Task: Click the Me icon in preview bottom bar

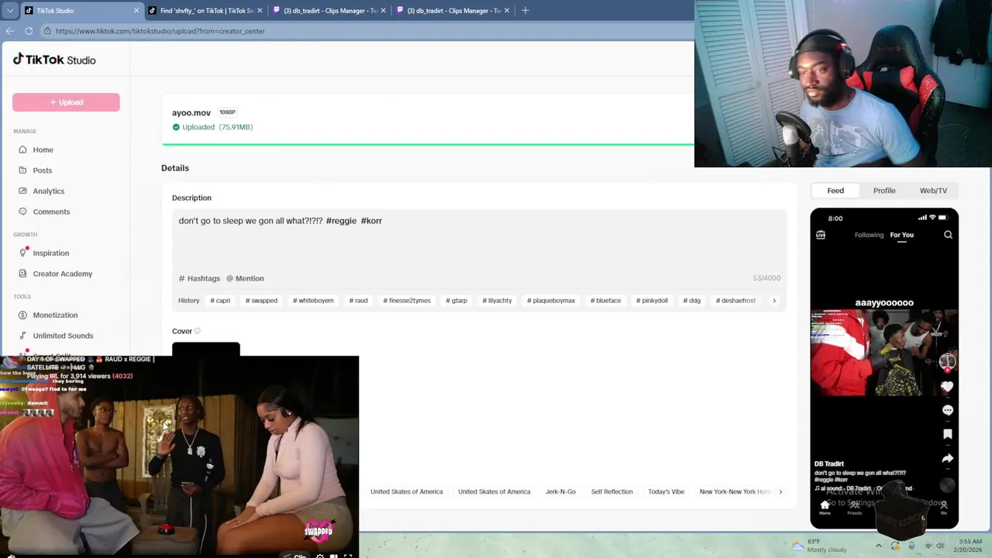Action: [943, 507]
